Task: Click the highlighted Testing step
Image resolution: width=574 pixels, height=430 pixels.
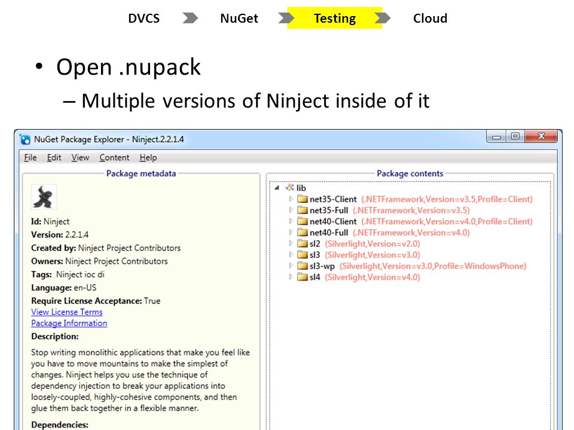Action: (x=335, y=18)
